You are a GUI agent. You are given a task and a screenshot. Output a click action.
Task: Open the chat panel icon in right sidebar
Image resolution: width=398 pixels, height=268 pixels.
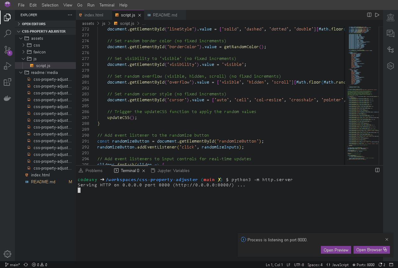(x=391, y=33)
